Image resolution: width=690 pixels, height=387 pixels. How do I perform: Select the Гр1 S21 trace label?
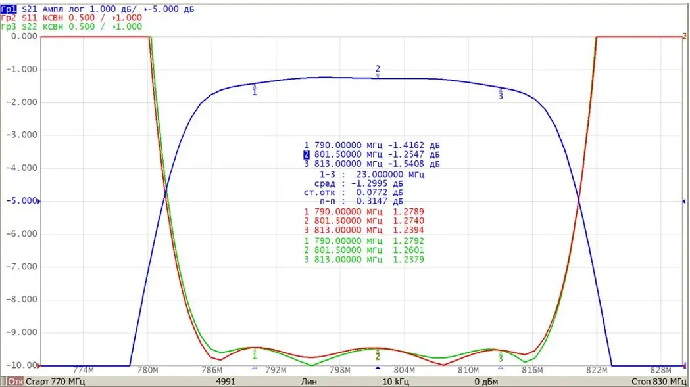click(9, 9)
